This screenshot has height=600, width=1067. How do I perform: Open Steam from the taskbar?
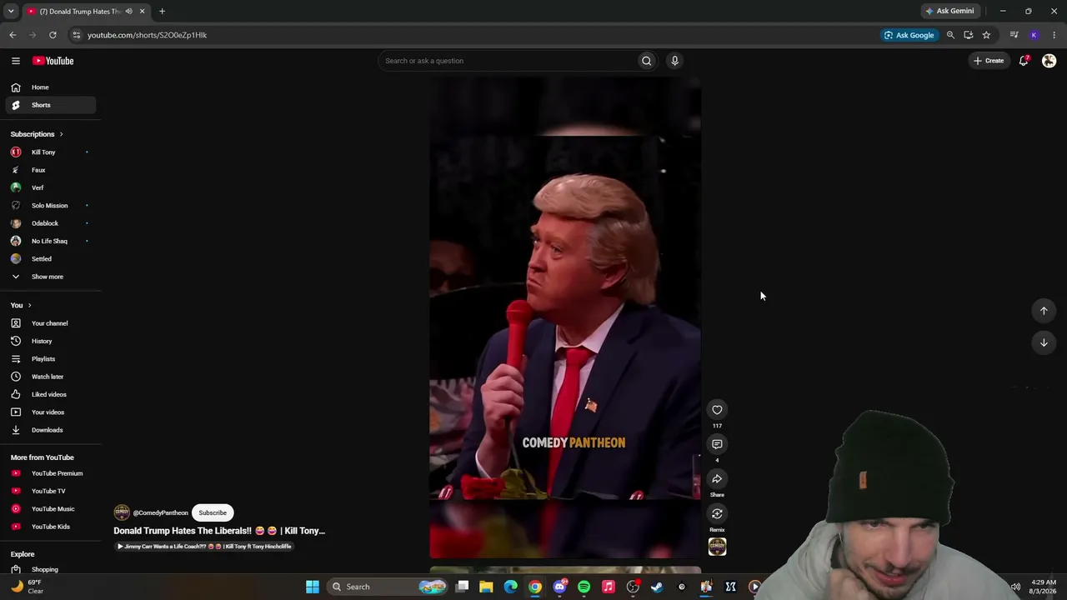coord(657,587)
